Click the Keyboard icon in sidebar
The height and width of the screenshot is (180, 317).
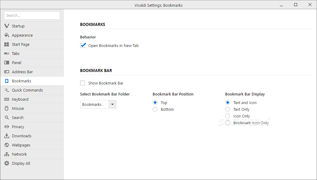[7, 99]
